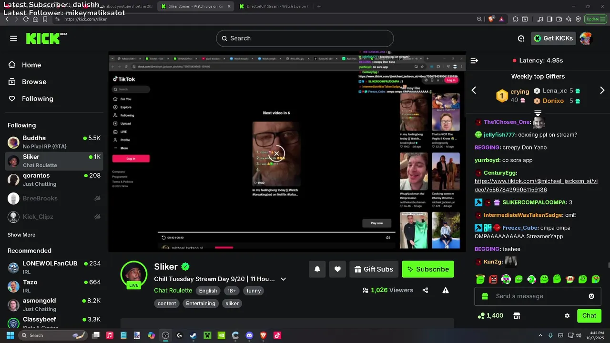Click the Send a message input
Screen dimensions: 610x343
pyautogui.click(x=538, y=296)
